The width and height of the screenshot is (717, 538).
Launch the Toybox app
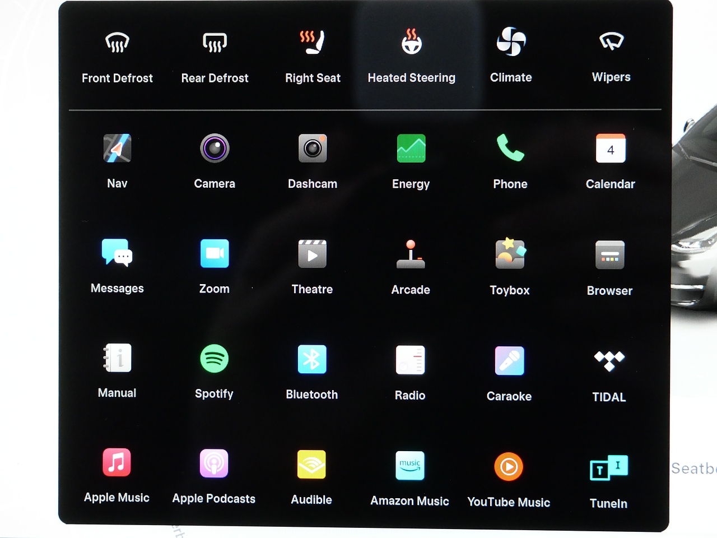pos(510,254)
